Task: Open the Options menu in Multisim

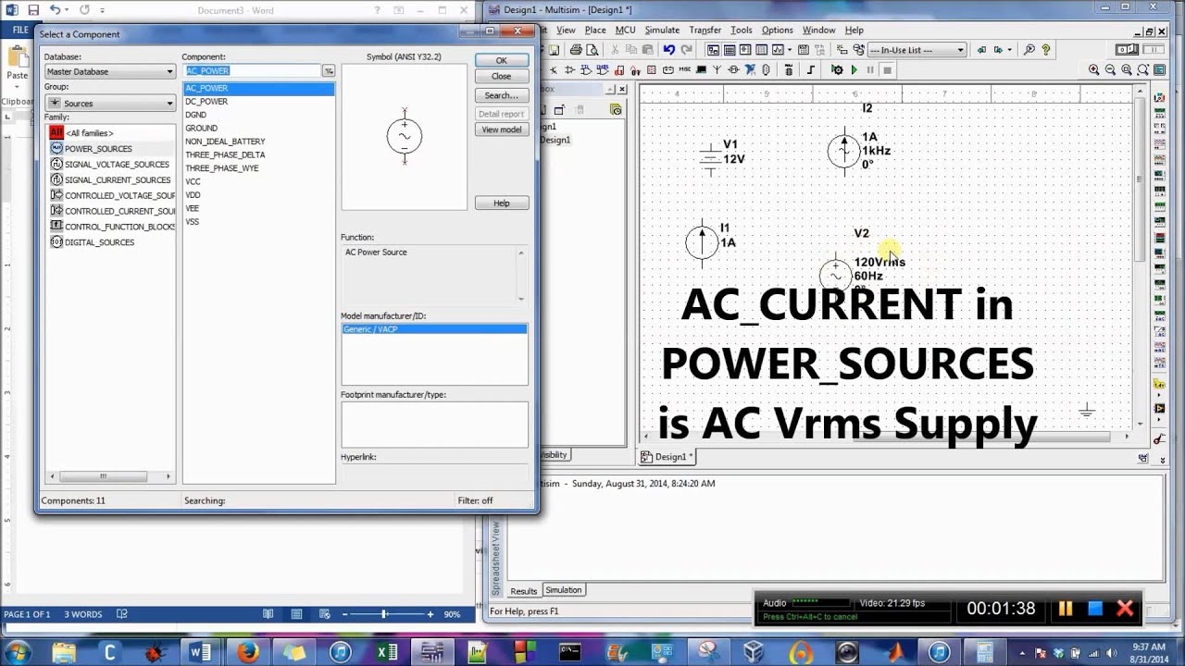Action: coord(777,30)
